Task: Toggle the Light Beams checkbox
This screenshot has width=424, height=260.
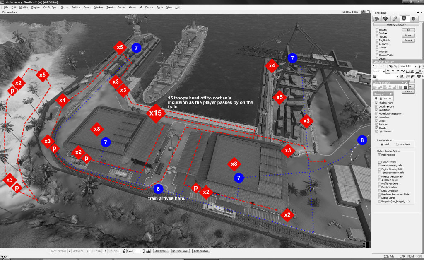Action: 377,131
